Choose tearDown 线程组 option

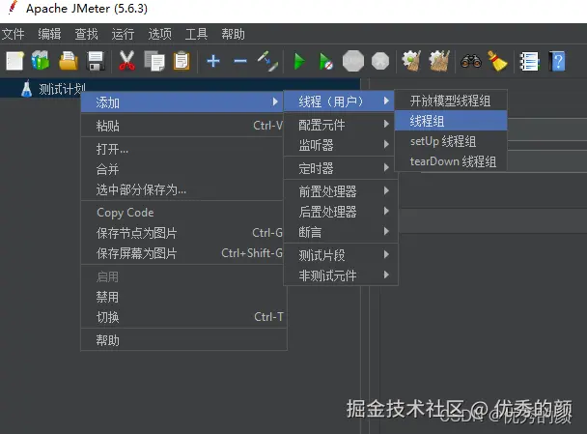(x=451, y=161)
